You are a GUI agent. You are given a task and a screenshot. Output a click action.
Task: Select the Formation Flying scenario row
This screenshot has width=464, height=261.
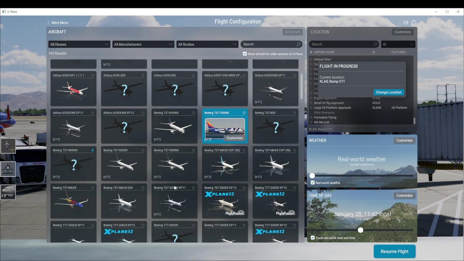(361, 117)
